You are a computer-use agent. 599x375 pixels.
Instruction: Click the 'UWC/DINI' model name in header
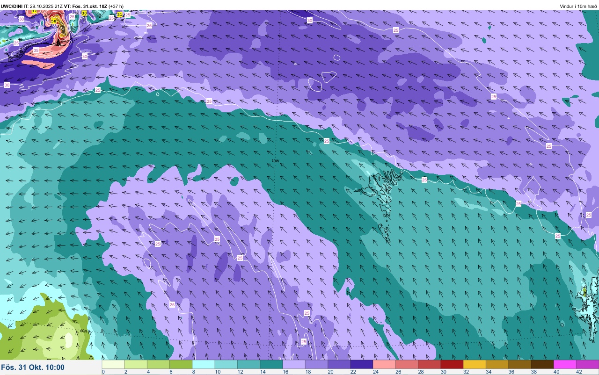(12, 6)
